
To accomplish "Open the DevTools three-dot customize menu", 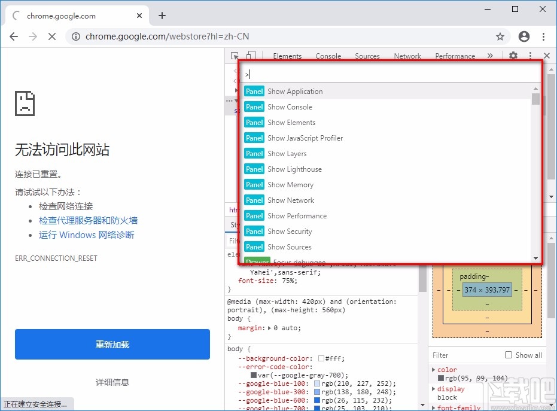I will pos(530,55).
